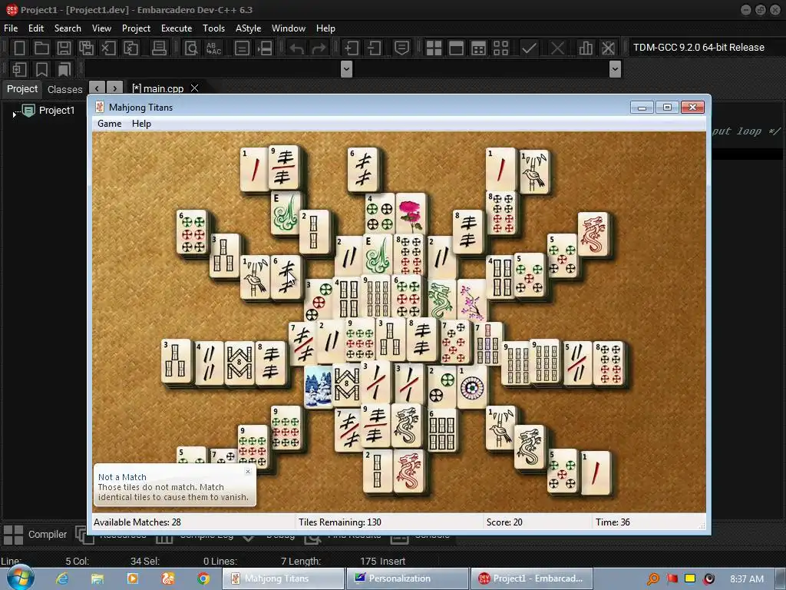Open Find using the magnifier page icon
786x590 pixels.
point(191,48)
